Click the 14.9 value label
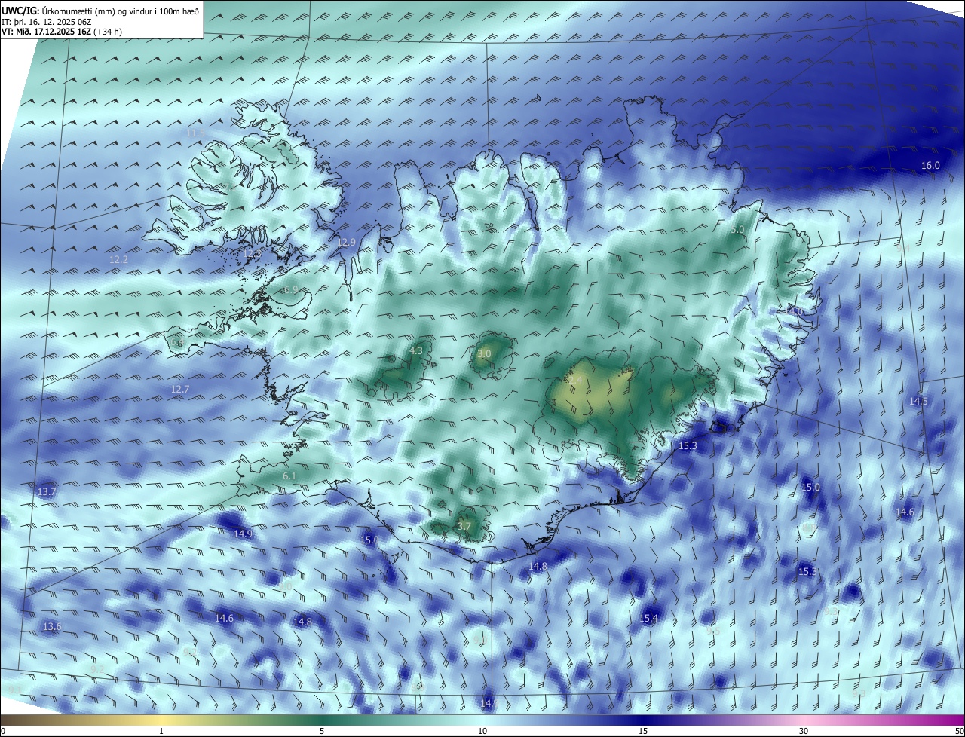 click(x=243, y=534)
